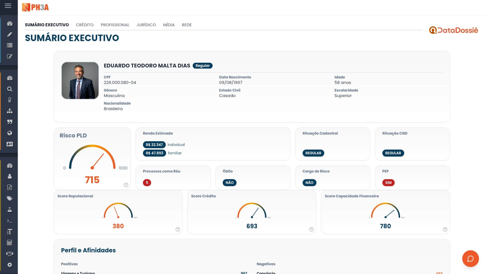Click the Risco PLD help question mark
The image size is (486, 274).
pyautogui.click(x=126, y=185)
